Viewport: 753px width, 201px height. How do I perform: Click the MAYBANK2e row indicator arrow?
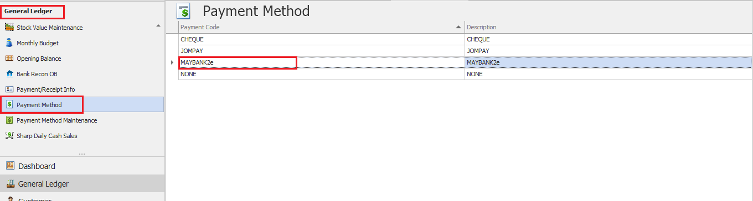coord(172,62)
